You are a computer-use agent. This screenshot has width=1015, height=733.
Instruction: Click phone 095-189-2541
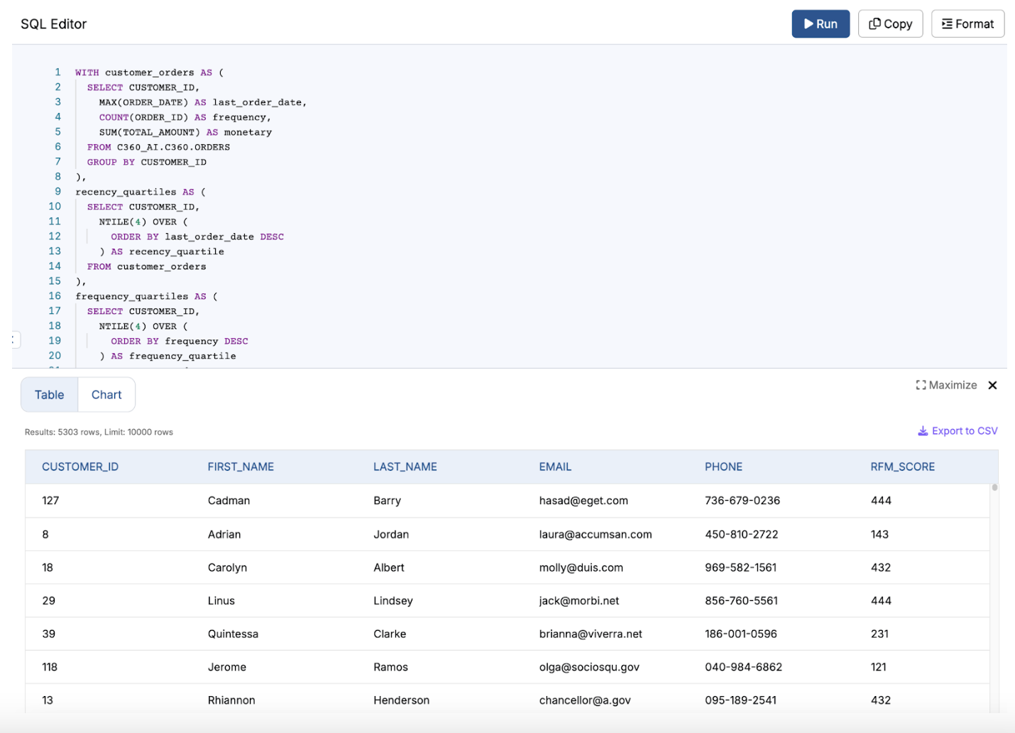click(x=742, y=700)
